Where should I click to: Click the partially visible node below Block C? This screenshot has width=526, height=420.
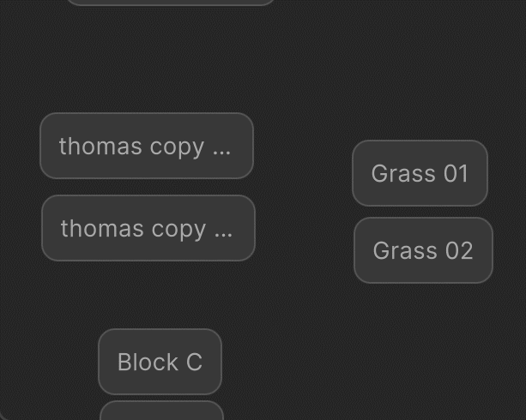click(161, 411)
